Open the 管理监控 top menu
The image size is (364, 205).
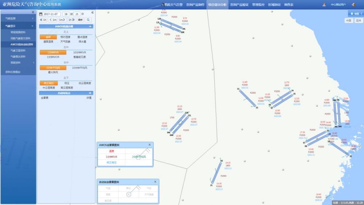pyautogui.click(x=258, y=5)
